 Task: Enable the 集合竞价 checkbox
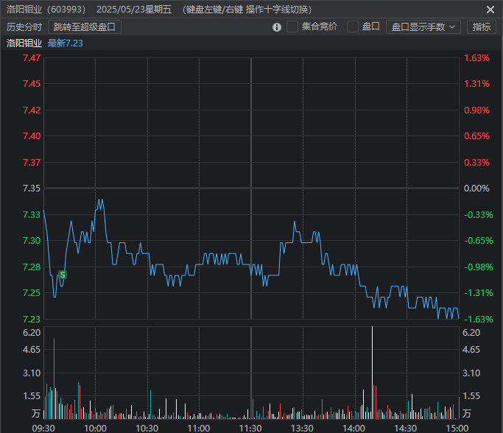(x=292, y=27)
